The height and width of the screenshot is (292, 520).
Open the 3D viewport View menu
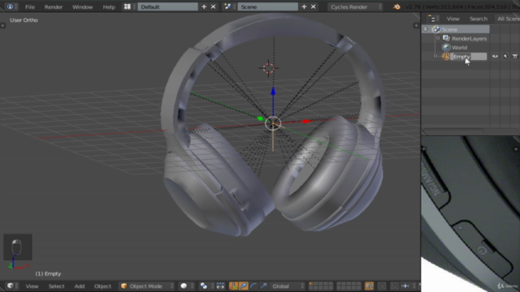pyautogui.click(x=32, y=286)
